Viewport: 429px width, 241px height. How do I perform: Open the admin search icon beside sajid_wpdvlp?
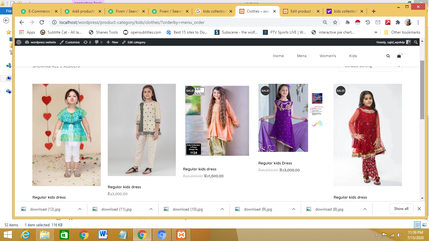(416, 42)
